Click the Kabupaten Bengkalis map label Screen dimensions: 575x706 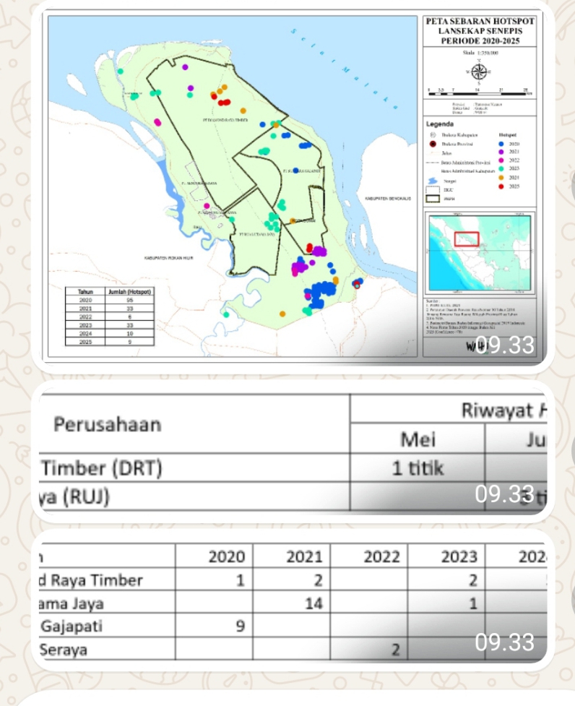click(388, 198)
